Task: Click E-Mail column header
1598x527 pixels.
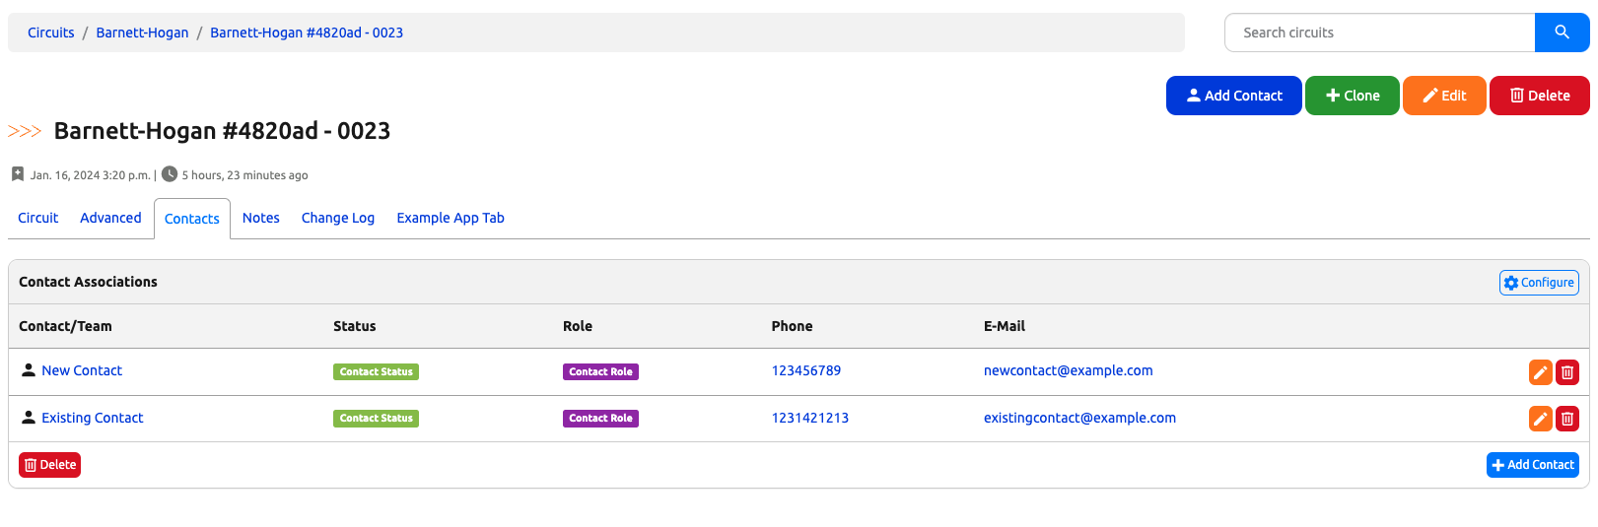Action: pyautogui.click(x=1005, y=326)
